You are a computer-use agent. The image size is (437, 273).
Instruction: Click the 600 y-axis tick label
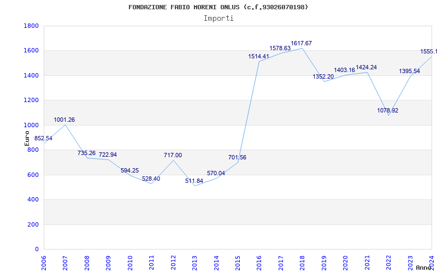(x=33, y=175)
